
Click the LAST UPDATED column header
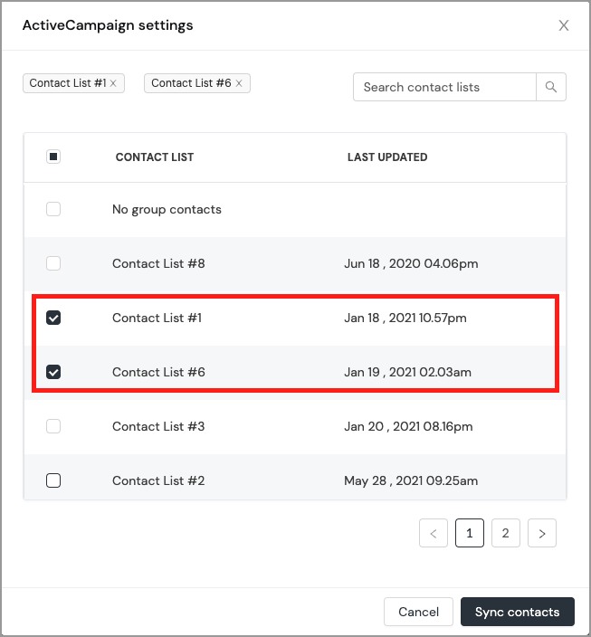[387, 157]
